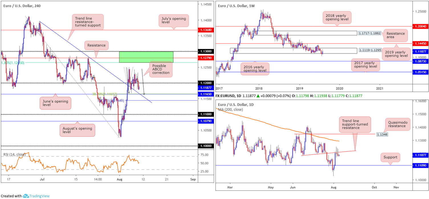Open the 'Created with TradingView' link
The width and height of the screenshot is (429, 199).
pyautogui.click(x=25, y=196)
